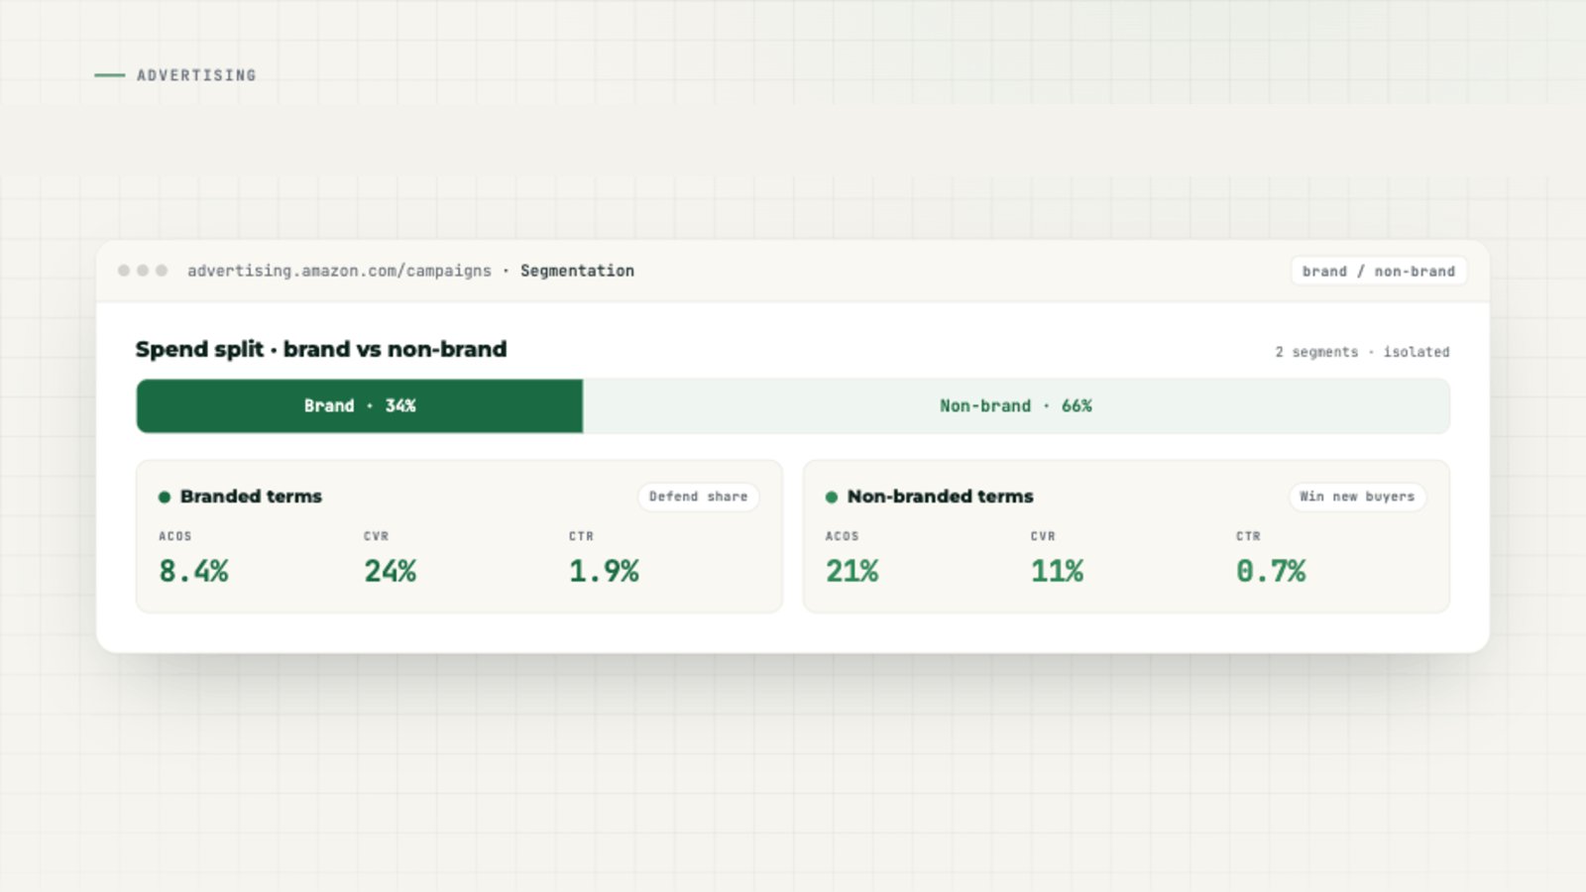Click the ADVERTISING section label
This screenshot has height=892, width=1586.
(196, 75)
